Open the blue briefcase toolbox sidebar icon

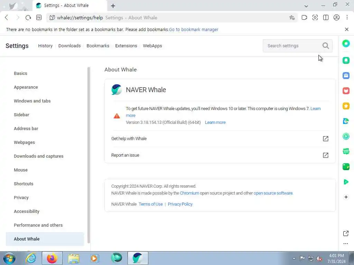pos(346,76)
